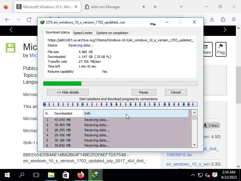Switch to Download status tab
Image resolution: width=241 pixels, height=181 pixels.
tap(58, 32)
